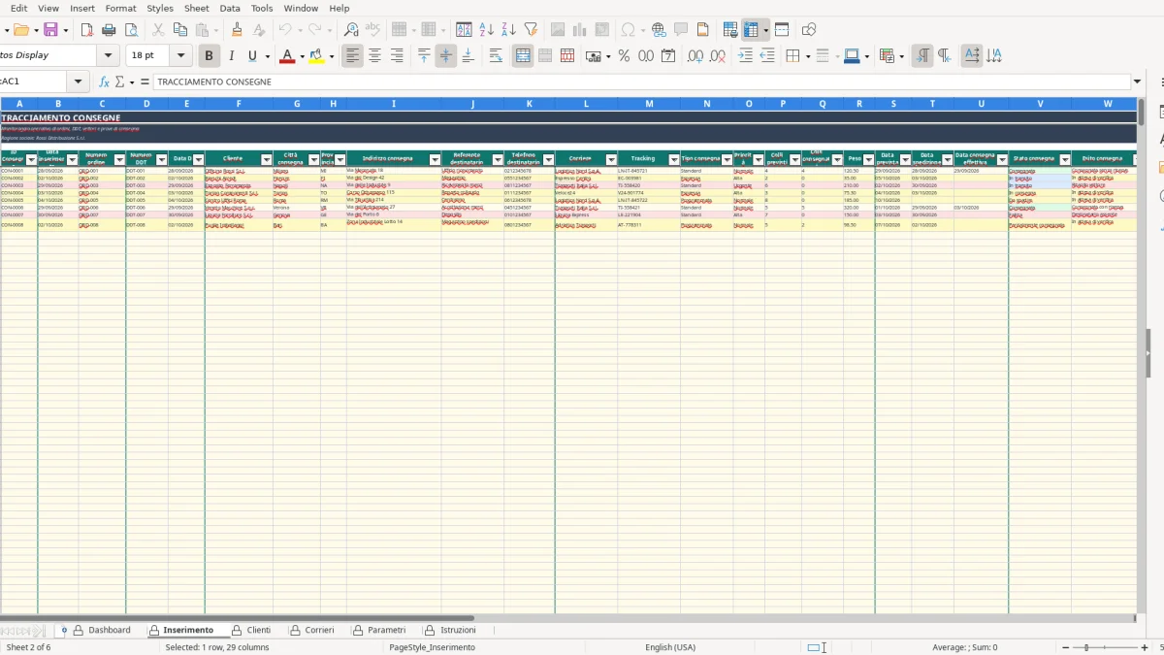The image size is (1164, 655).
Task: Switch to the Istruzioni sheet tab
Action: click(450, 630)
